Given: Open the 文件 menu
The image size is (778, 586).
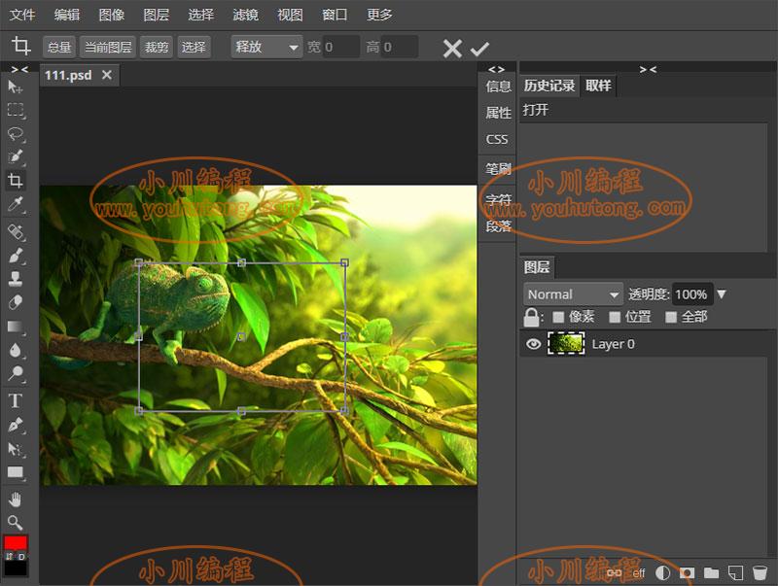Looking at the screenshot, I should [x=22, y=15].
